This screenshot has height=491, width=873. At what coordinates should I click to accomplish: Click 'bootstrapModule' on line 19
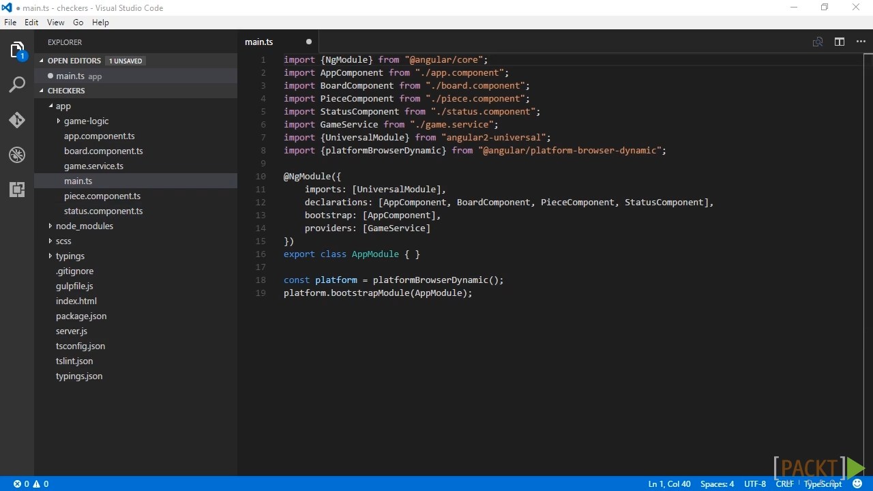coord(370,293)
